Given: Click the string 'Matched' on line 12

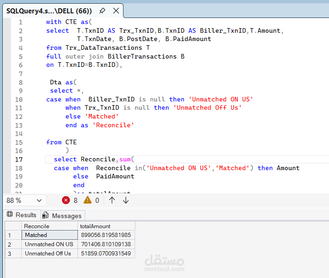Looking at the screenshot, I should coord(102,116).
